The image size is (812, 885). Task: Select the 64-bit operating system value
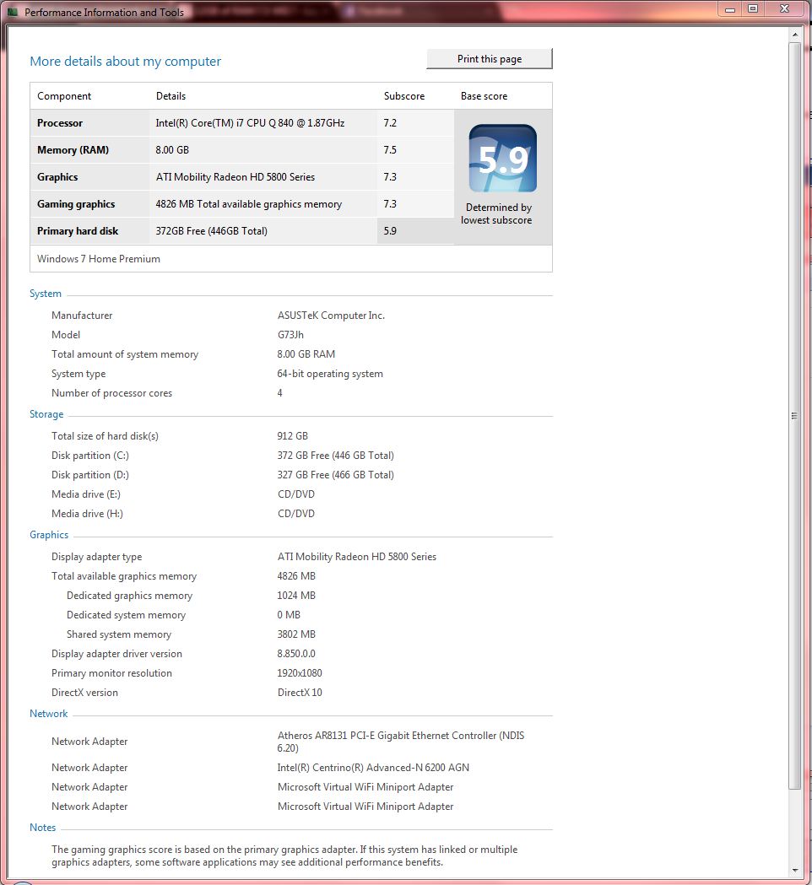330,374
